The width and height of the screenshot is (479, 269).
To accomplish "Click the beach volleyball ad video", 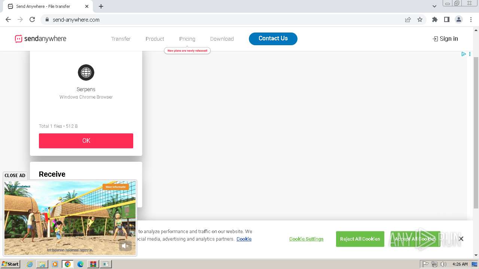I will pos(70,218).
